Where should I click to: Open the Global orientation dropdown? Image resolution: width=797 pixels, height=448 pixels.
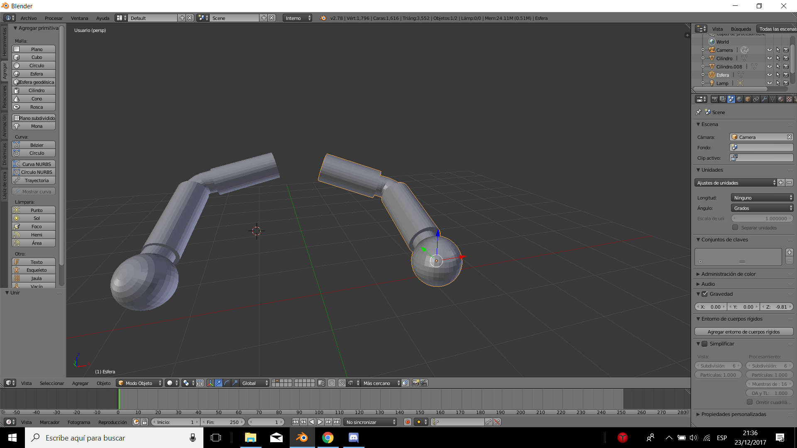pos(254,383)
